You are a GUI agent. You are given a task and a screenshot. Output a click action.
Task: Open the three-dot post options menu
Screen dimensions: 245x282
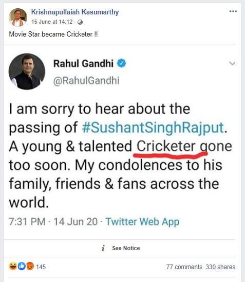pyautogui.click(x=233, y=11)
